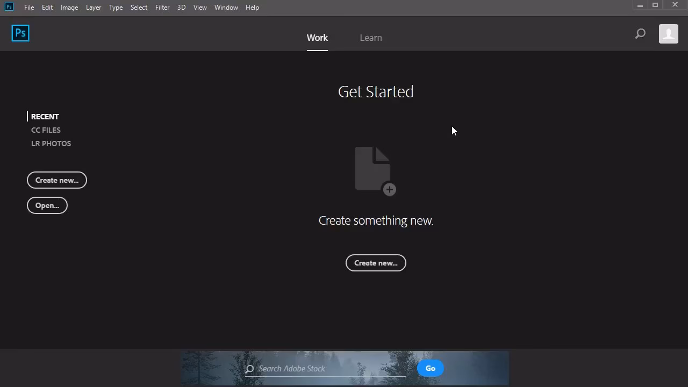Switch to the Learn tab
The image size is (688, 387).
(370, 38)
